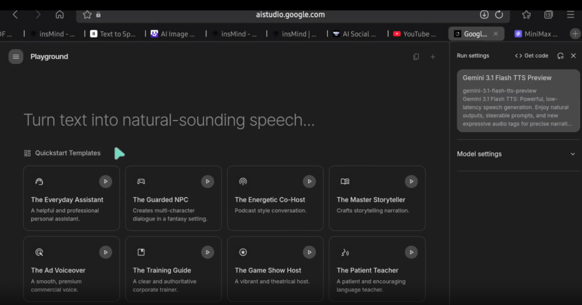Open the browser hamburger menu

pyautogui.click(x=571, y=15)
